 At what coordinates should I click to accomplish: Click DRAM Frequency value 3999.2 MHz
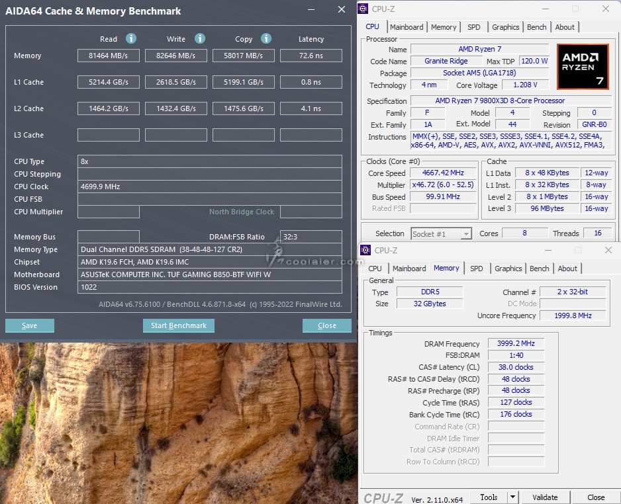516,343
